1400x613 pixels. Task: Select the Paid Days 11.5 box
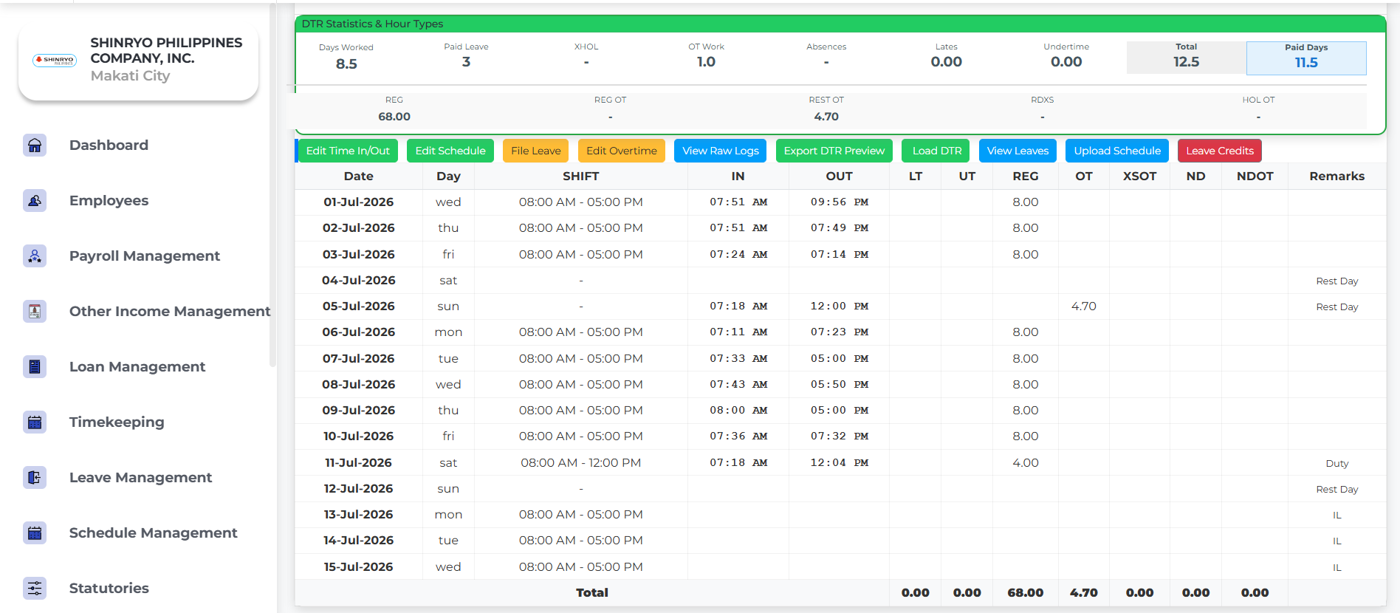pyautogui.click(x=1306, y=58)
